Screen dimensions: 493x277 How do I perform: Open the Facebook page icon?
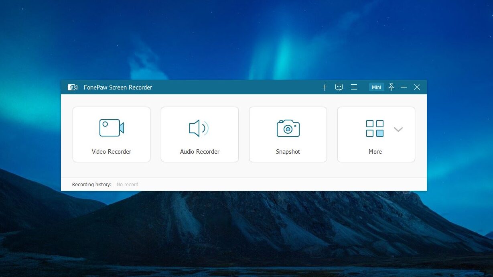point(325,87)
